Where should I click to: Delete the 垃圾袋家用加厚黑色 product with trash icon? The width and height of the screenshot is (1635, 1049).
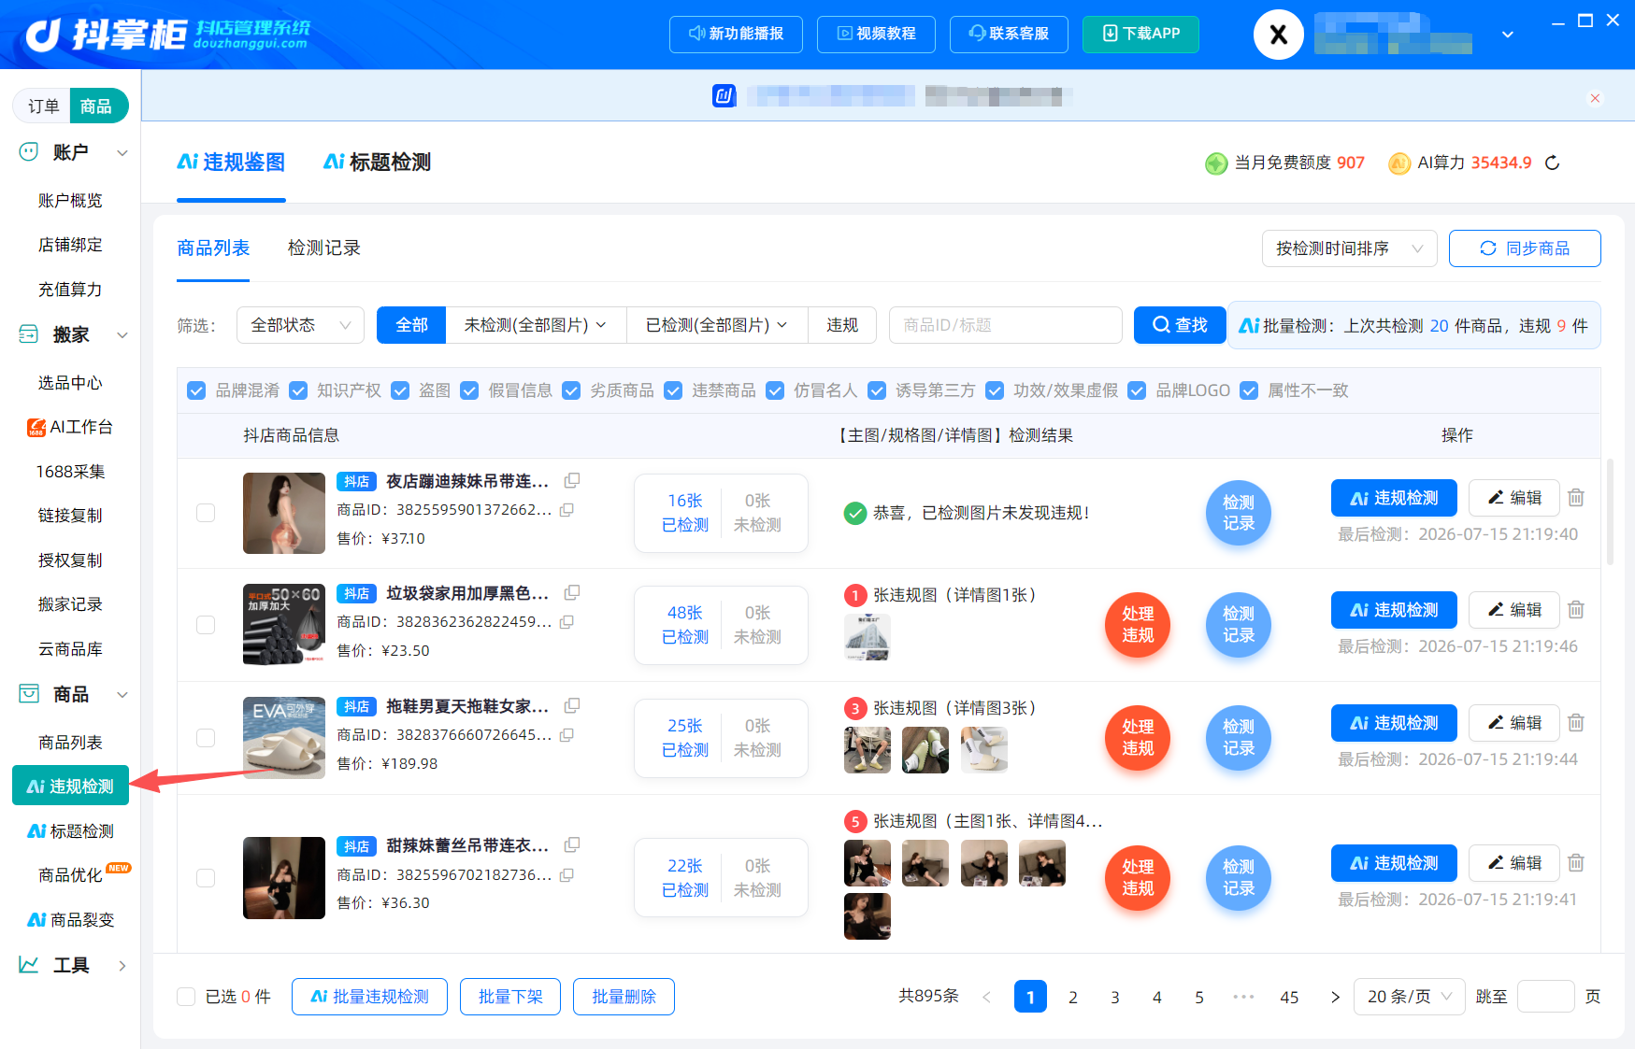(x=1576, y=610)
